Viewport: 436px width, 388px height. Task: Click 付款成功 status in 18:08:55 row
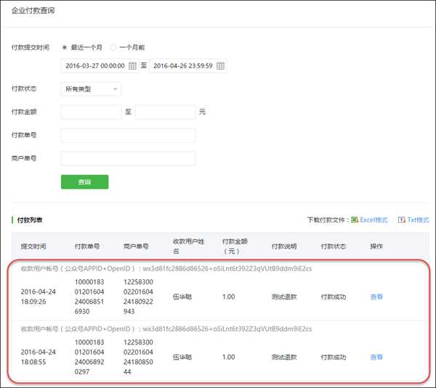coord(334,357)
